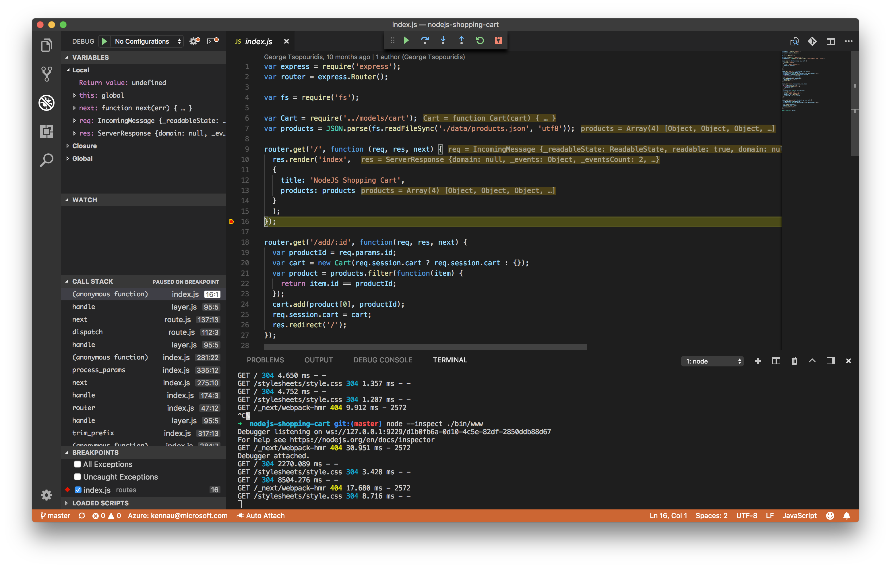The height and width of the screenshot is (568, 891).
Task: Switch to the PROBLEMS tab
Action: point(265,360)
